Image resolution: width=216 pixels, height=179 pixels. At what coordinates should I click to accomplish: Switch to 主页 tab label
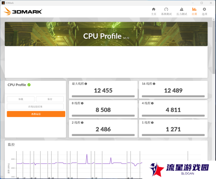point(154,14)
